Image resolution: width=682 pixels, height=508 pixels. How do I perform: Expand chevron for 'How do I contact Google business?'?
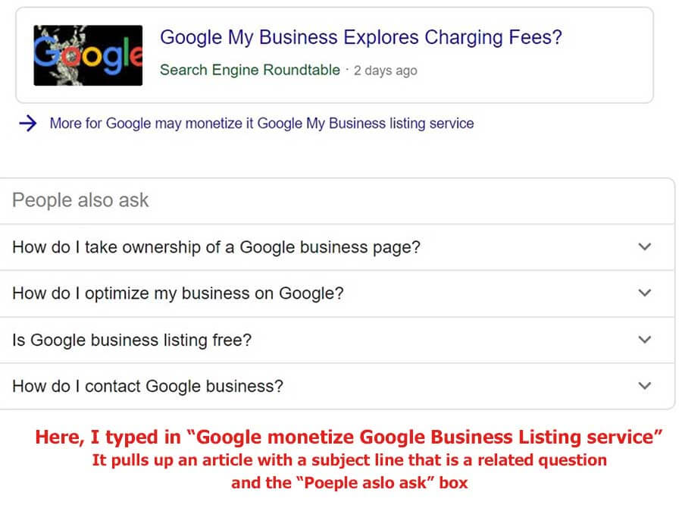point(645,386)
